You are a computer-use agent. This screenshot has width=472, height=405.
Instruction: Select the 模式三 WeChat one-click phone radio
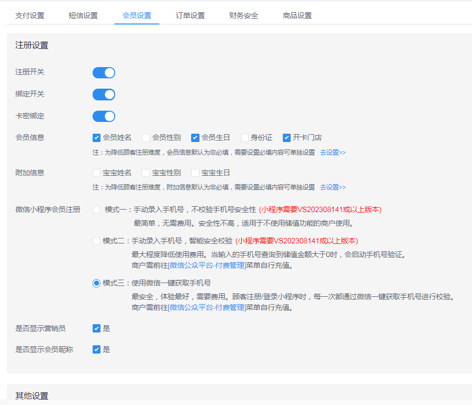(97, 283)
